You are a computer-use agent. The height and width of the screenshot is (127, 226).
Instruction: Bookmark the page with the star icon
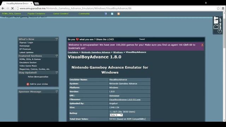point(218,8)
